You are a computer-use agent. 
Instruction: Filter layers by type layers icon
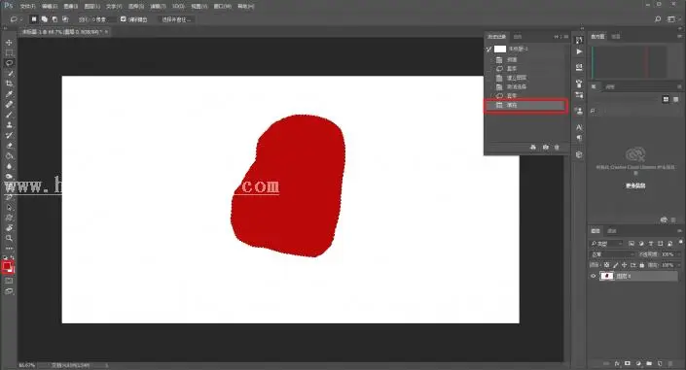651,244
